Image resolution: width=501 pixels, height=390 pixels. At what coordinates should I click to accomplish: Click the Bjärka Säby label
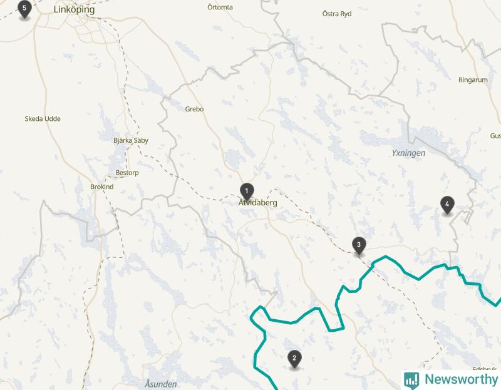pos(131,141)
